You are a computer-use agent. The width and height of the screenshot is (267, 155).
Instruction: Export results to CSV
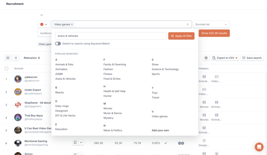(225, 58)
